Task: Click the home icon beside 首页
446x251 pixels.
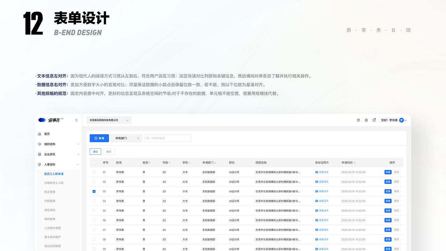Action: pyautogui.click(x=39, y=134)
